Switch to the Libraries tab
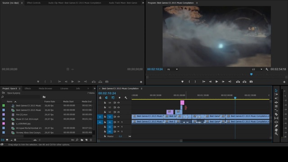288x162 pixels. point(64,89)
